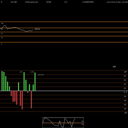Viewport: 128px width, 128px height.
Task: Click the 50 level label on the RSI axis
Action: pyautogui.click(x=2, y=34)
